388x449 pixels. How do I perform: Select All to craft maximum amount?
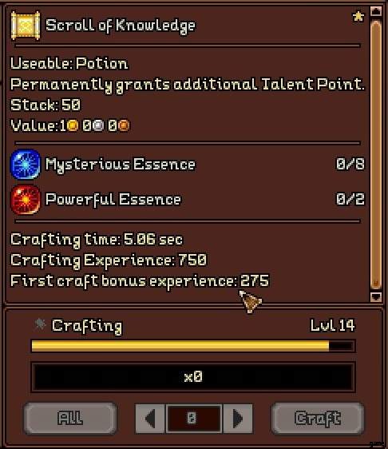coord(70,419)
